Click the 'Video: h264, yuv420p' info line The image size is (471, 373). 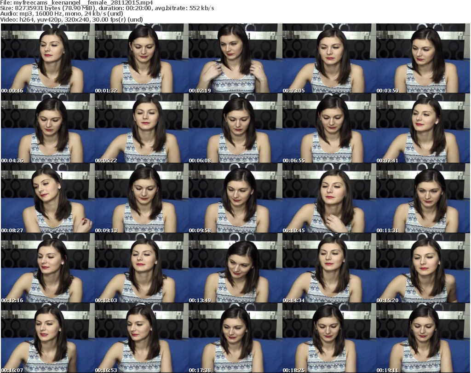71,19
